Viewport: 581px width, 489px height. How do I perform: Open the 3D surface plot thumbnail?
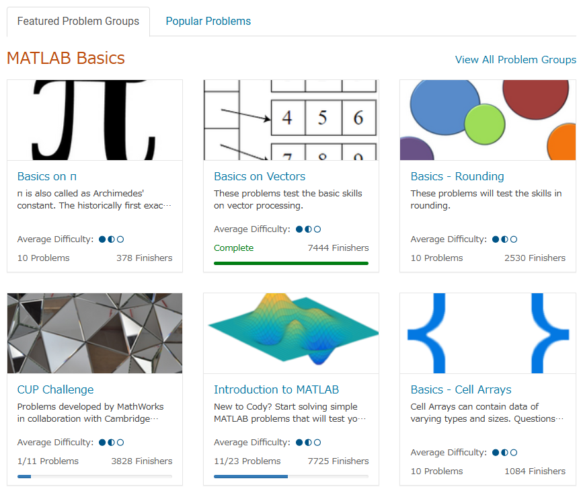291,333
